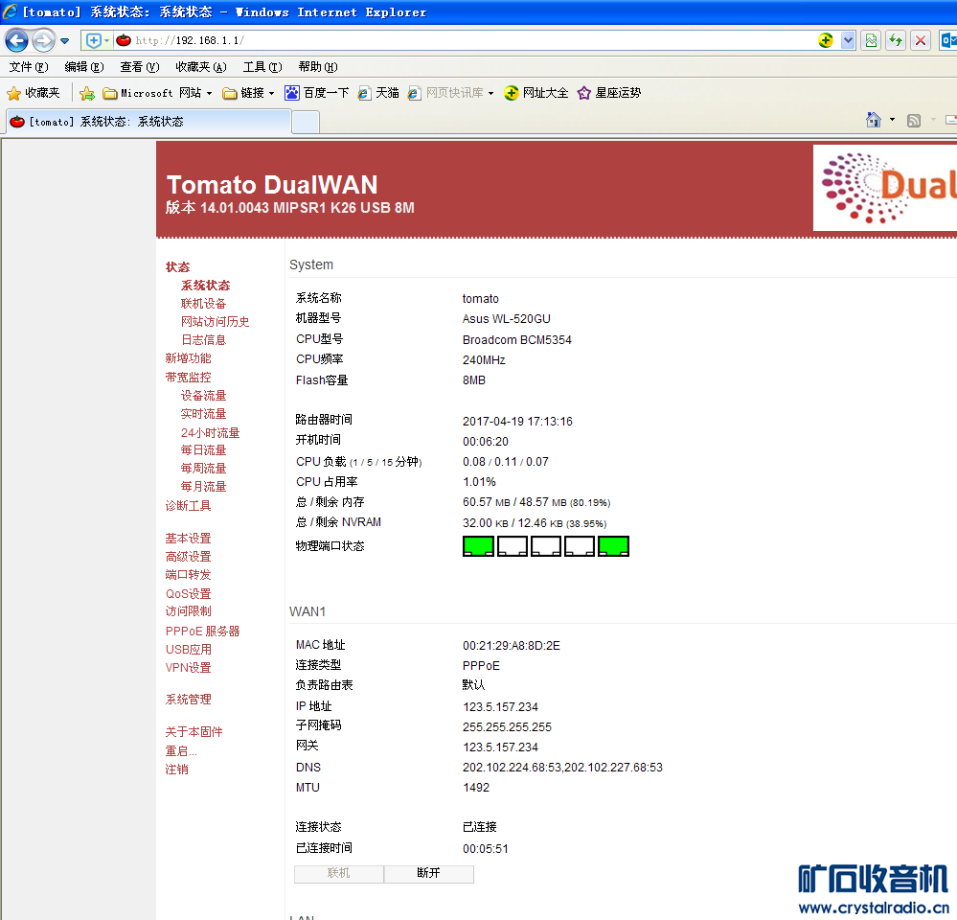Viewport: 957px width, 920px height.
Task: Open 每日流量 in the sidebar
Action: [203, 449]
